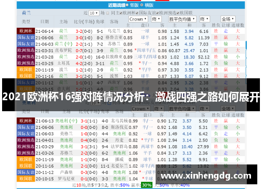Open 北爱尔兰 team in 奥地利 20-11-16 row
The image size is (262, 189).
pyautogui.click(x=119, y=166)
